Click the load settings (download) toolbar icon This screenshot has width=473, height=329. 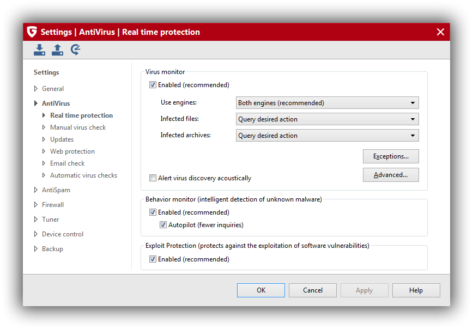[39, 50]
